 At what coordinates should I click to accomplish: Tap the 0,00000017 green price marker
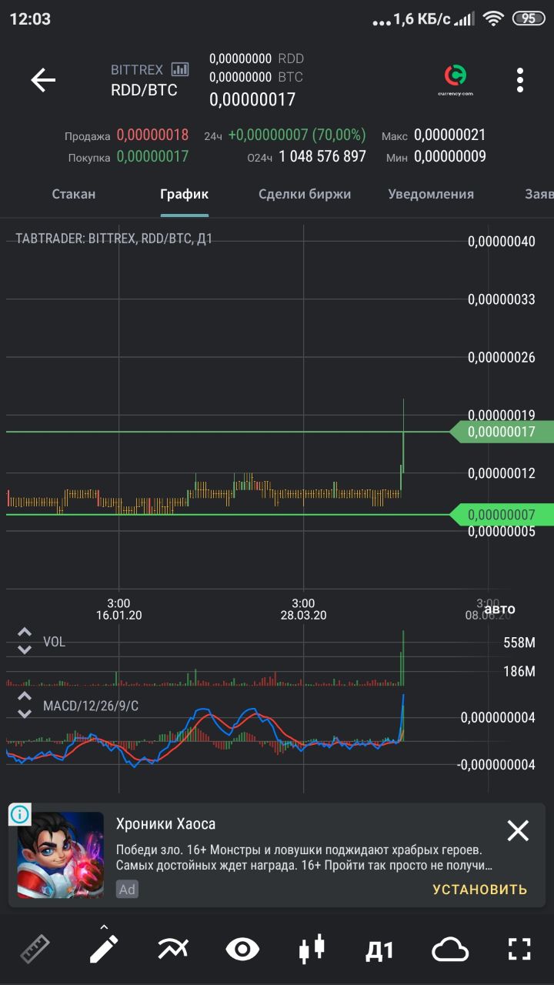501,432
